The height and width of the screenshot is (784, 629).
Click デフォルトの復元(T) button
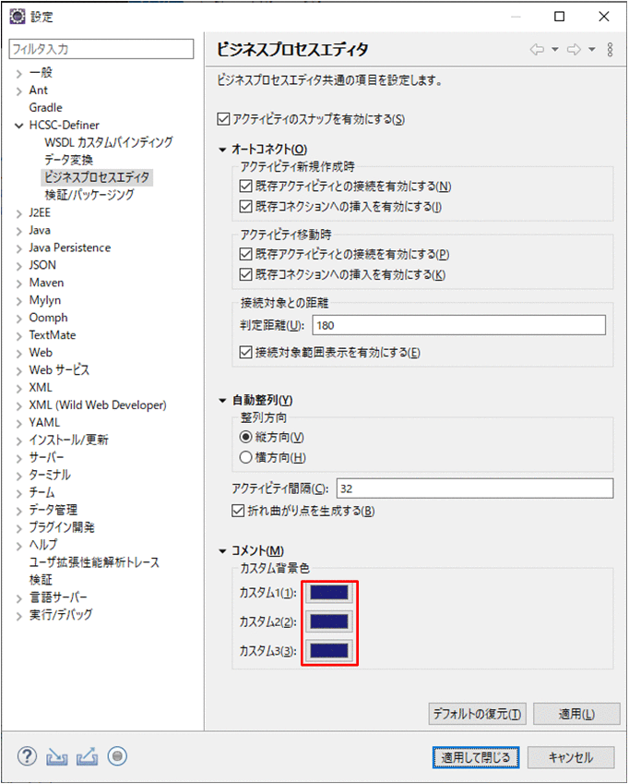[x=477, y=714]
